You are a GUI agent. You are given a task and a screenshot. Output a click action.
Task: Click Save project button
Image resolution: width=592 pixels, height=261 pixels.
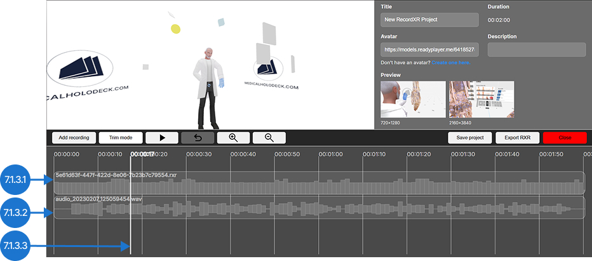471,137
